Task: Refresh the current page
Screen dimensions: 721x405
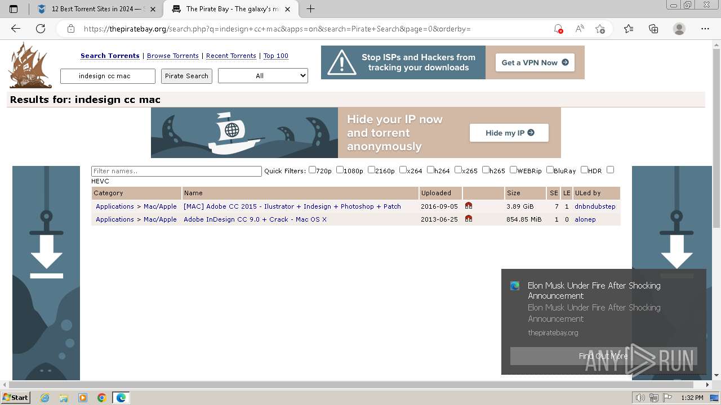Action: tap(41, 29)
